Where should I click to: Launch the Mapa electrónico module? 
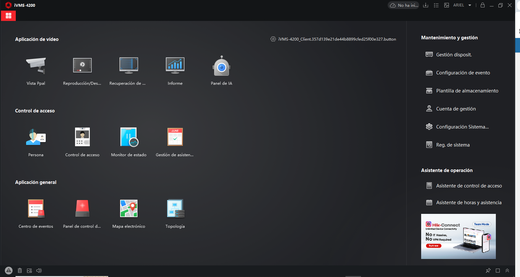[129, 209]
